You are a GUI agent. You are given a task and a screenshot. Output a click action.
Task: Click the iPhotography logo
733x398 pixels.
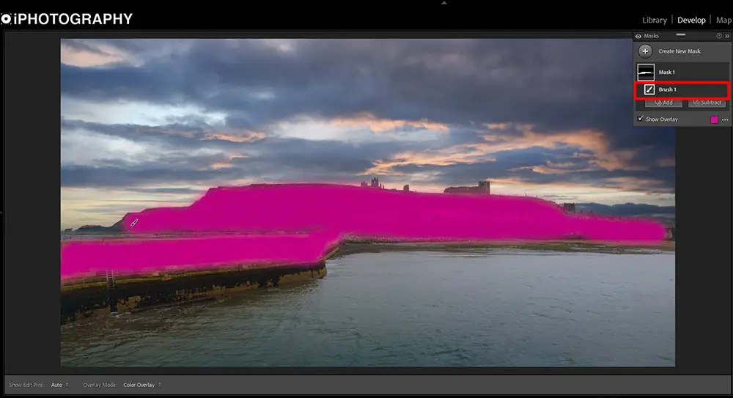[67, 19]
